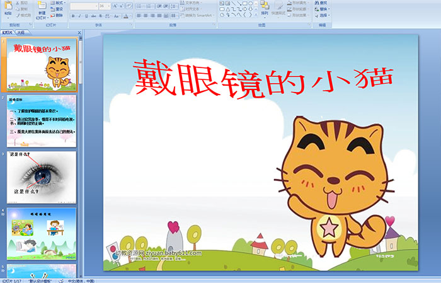Screen dimensions: 441x283
Task: Select the Oval shape in gallery
Action: pyautogui.click(x=250, y=3)
